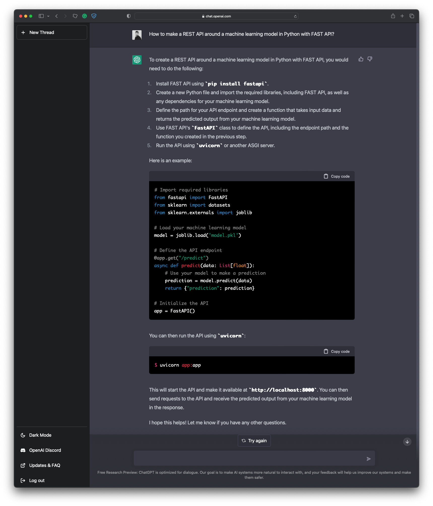Click the scroll to bottom arrow button
Screen dimensions: 433x506
tap(407, 442)
